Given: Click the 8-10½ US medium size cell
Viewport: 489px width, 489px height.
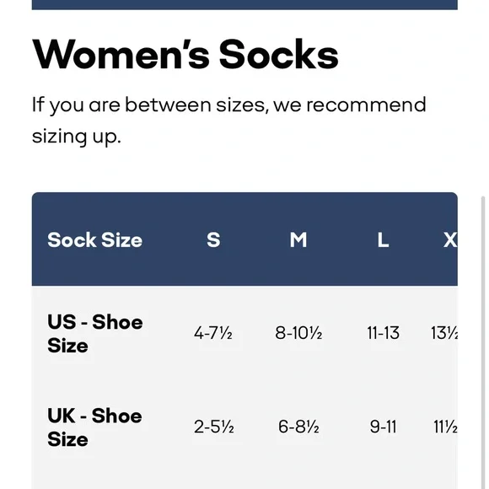Looking at the screenshot, I should [x=298, y=333].
